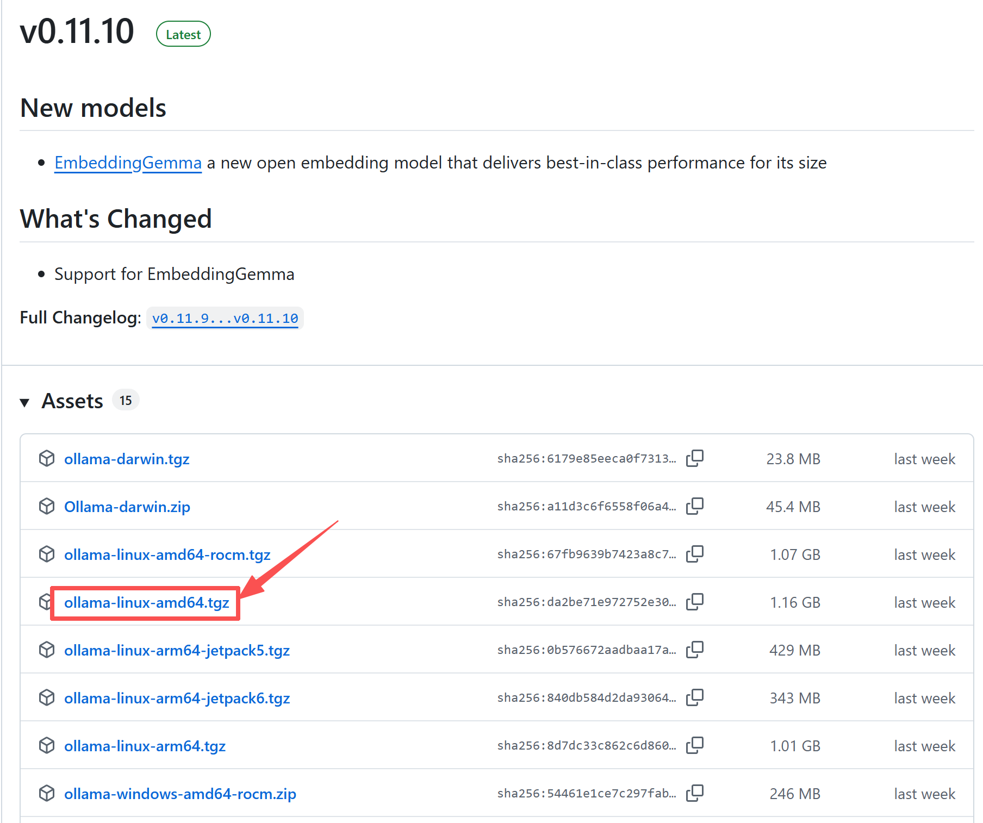This screenshot has width=983, height=823.
Task: Copy sha256 hash for ollama-linux-amd64-rocm.tgz
Action: [x=695, y=554]
